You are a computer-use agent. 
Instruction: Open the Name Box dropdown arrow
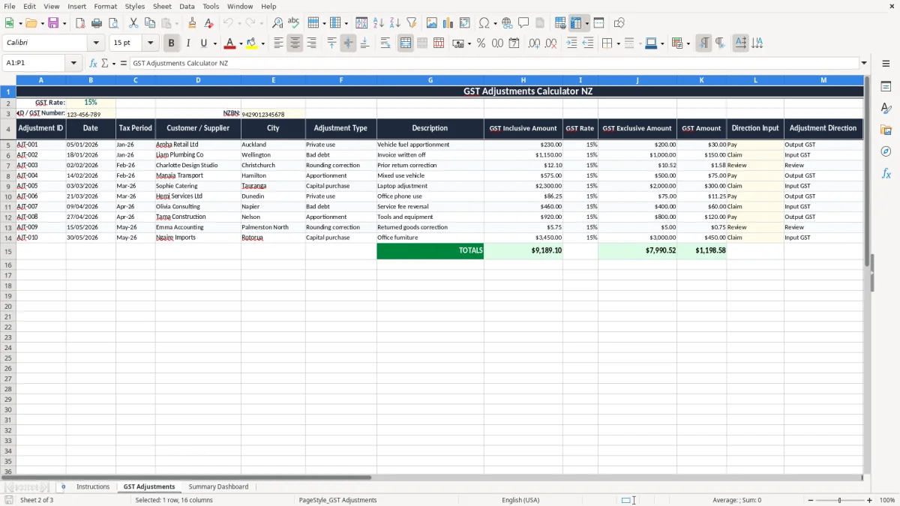73,63
